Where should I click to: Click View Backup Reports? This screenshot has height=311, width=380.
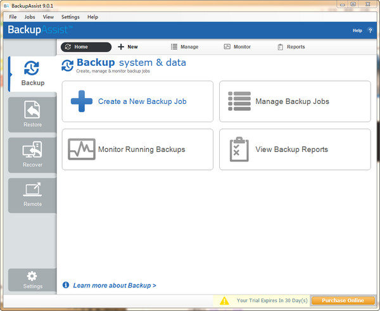tap(295, 149)
